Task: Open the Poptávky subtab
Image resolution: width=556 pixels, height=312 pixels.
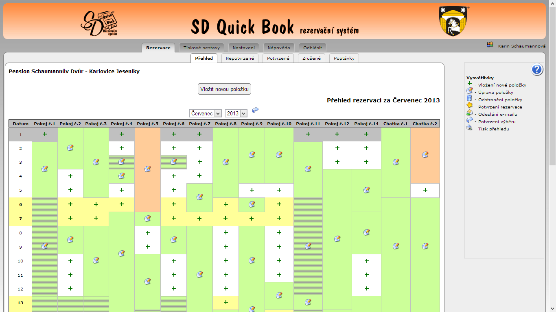Action: (x=344, y=58)
